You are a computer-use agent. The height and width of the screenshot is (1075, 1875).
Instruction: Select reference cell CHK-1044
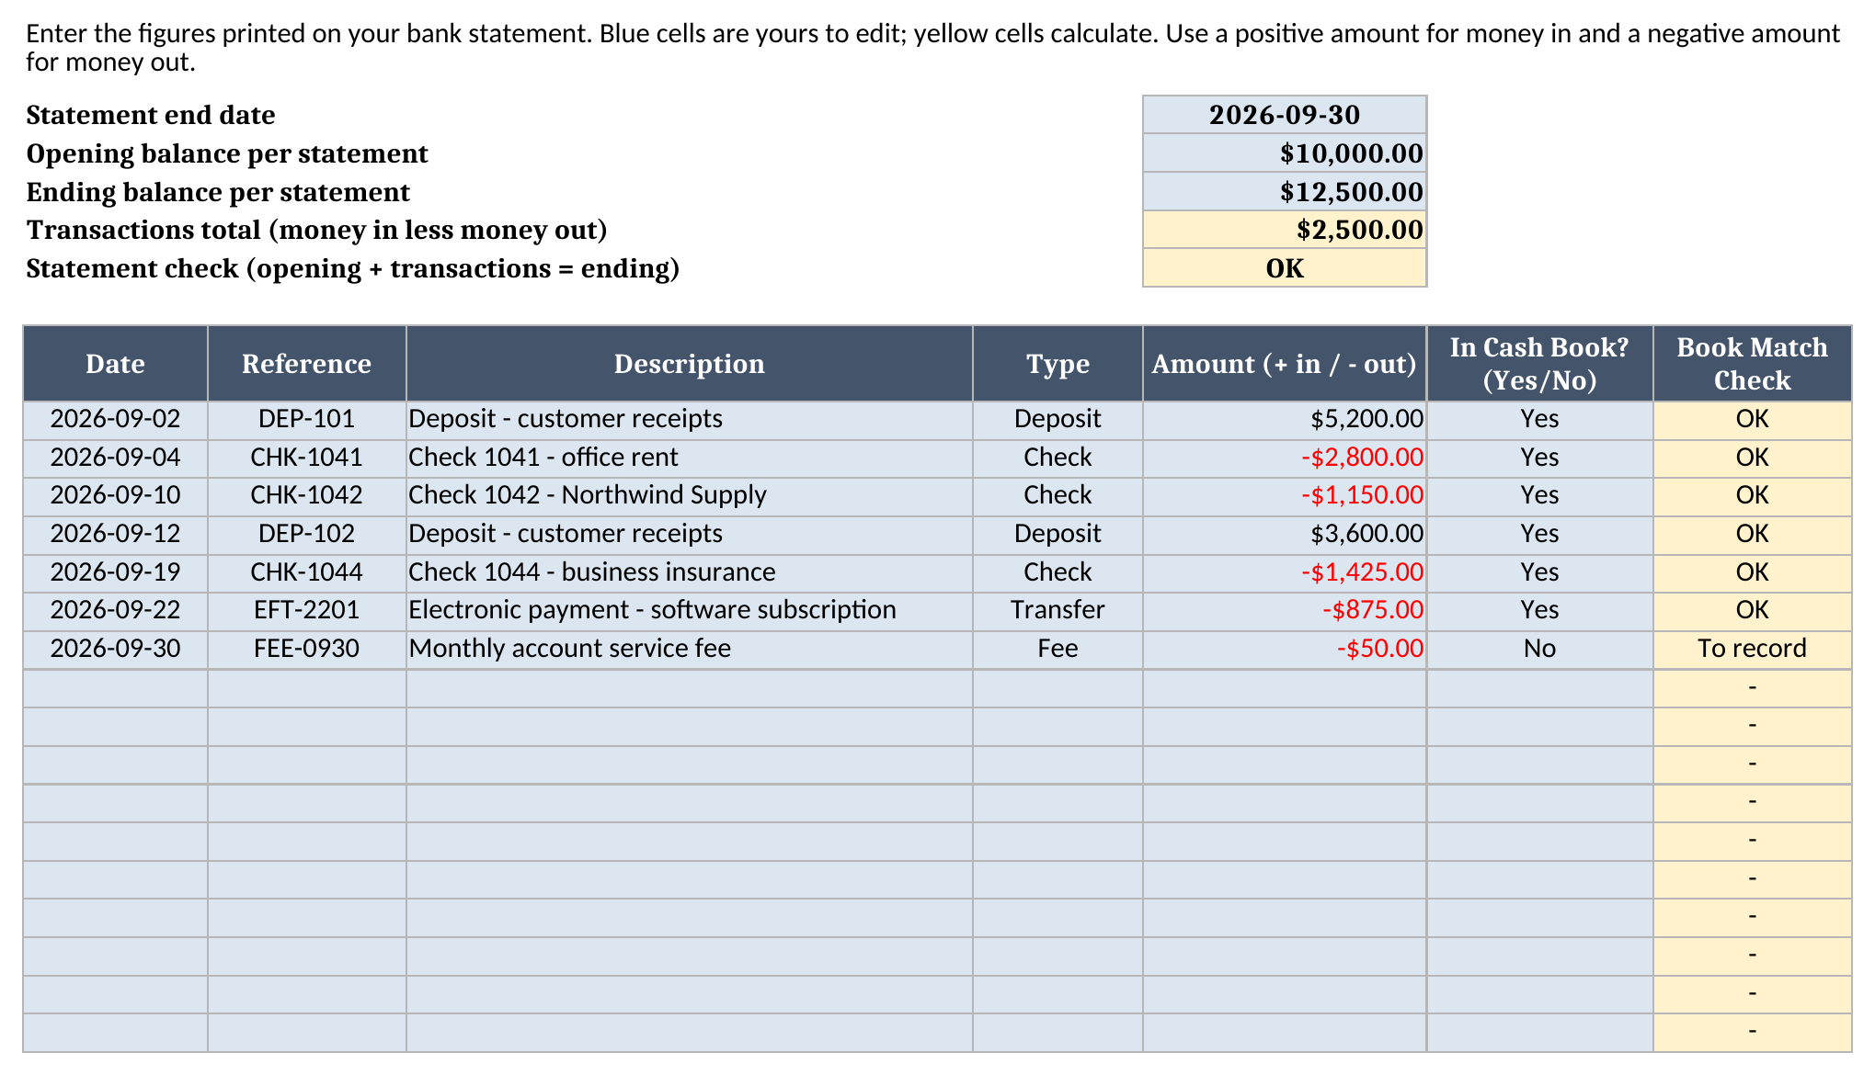click(x=307, y=572)
